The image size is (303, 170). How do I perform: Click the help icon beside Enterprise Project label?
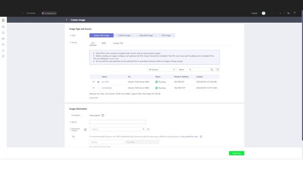tap(85, 129)
